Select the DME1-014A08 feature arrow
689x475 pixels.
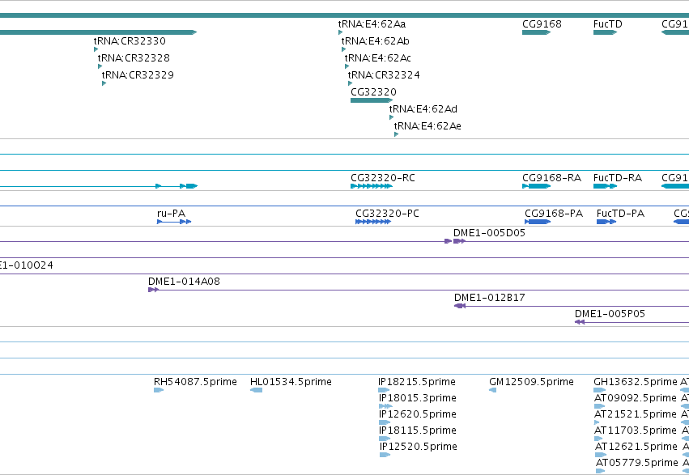pos(153,290)
